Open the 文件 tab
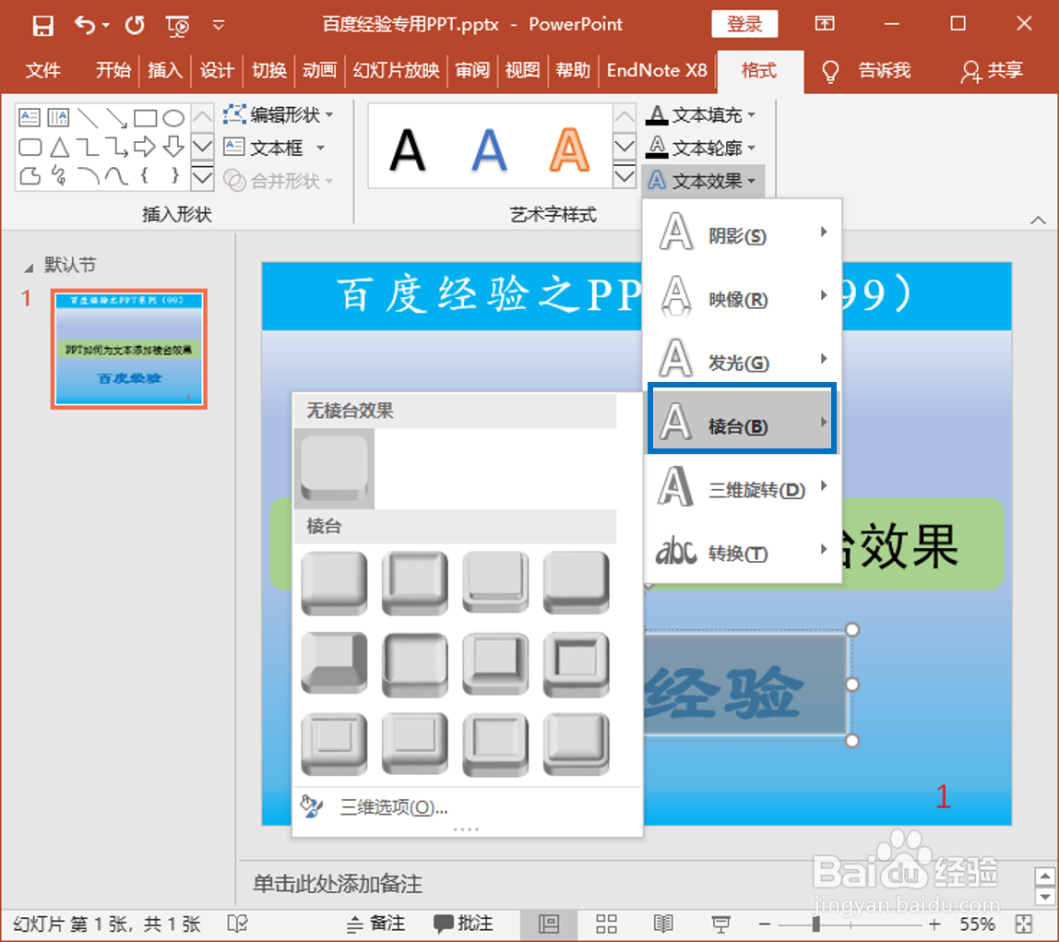The image size is (1059, 942). click(42, 69)
